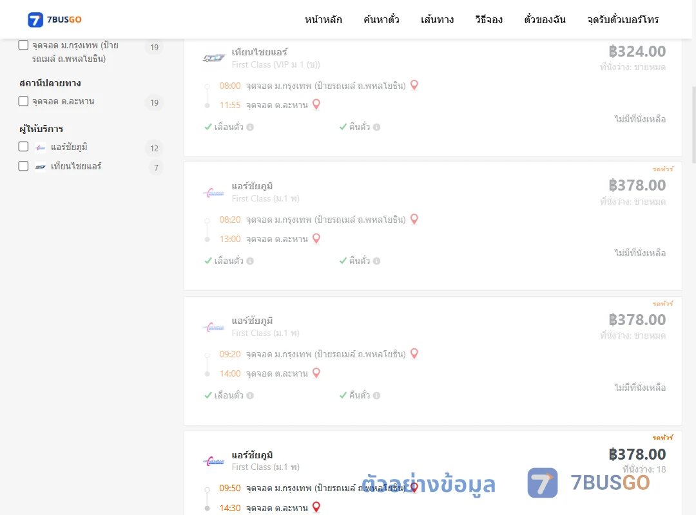The height and width of the screenshot is (515, 696).
Task: Click ไม่มีที่นั่งเหลือ on 08:20 trip
Action: pyautogui.click(x=640, y=253)
